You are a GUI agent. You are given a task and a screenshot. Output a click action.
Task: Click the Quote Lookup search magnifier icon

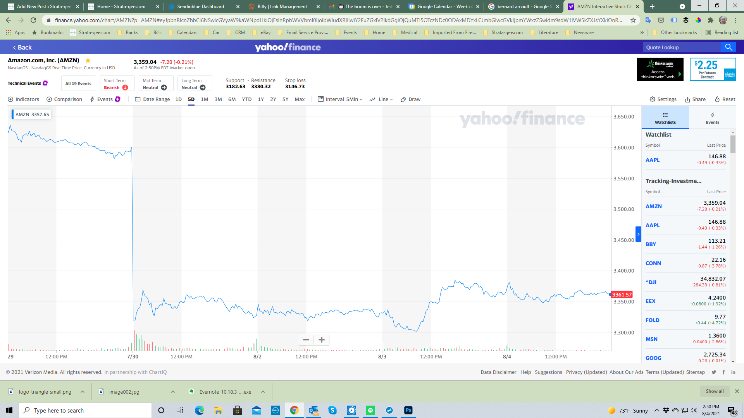click(x=728, y=47)
